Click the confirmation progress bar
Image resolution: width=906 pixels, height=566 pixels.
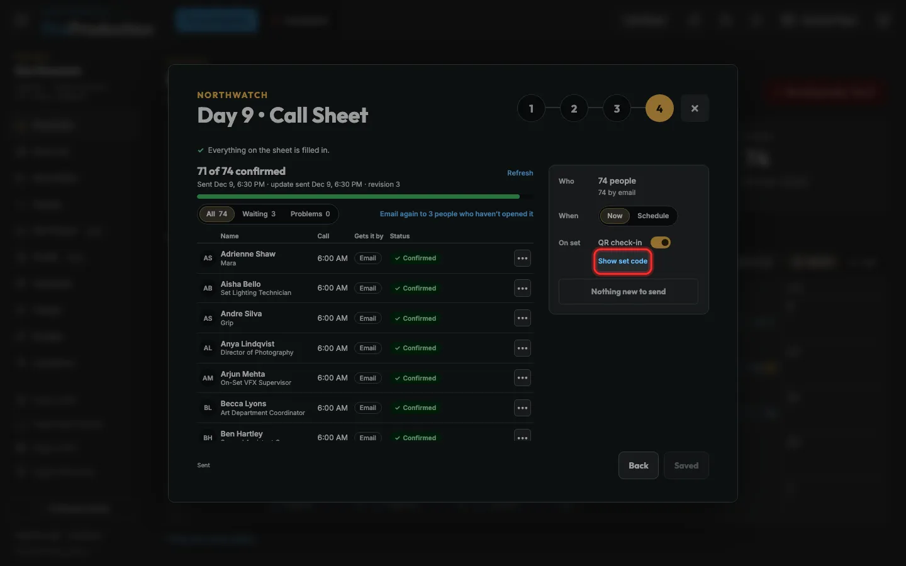[365, 197]
